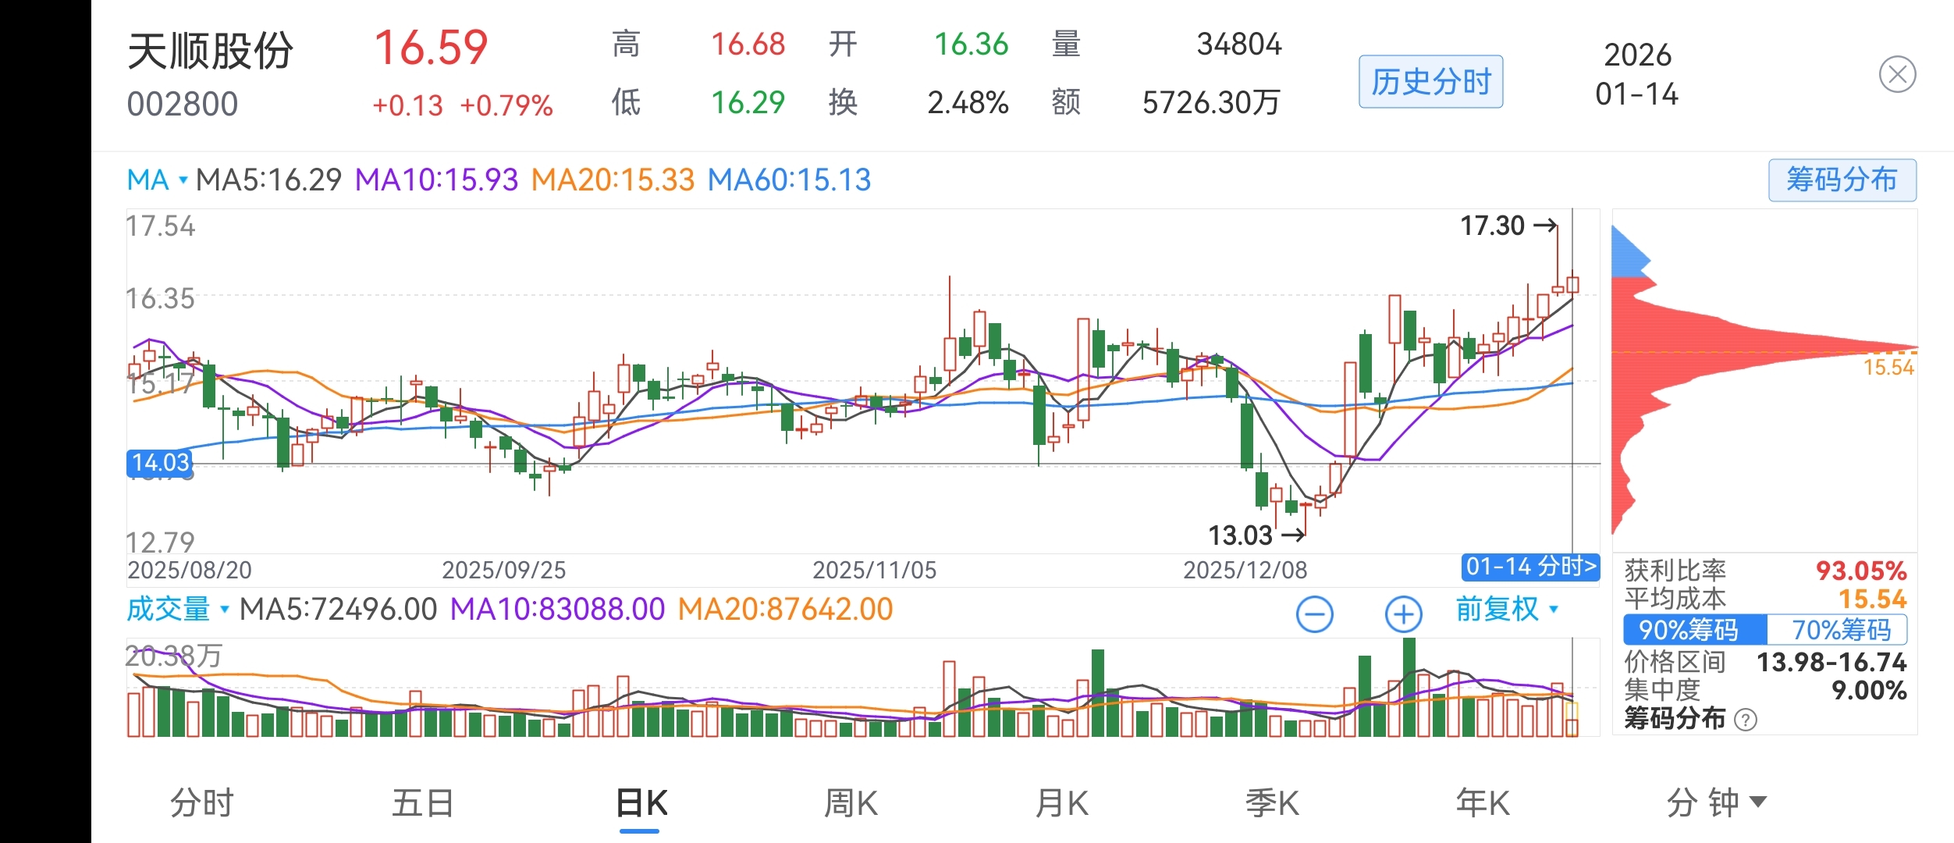Open the 筹码分布 help question icon

[1746, 720]
